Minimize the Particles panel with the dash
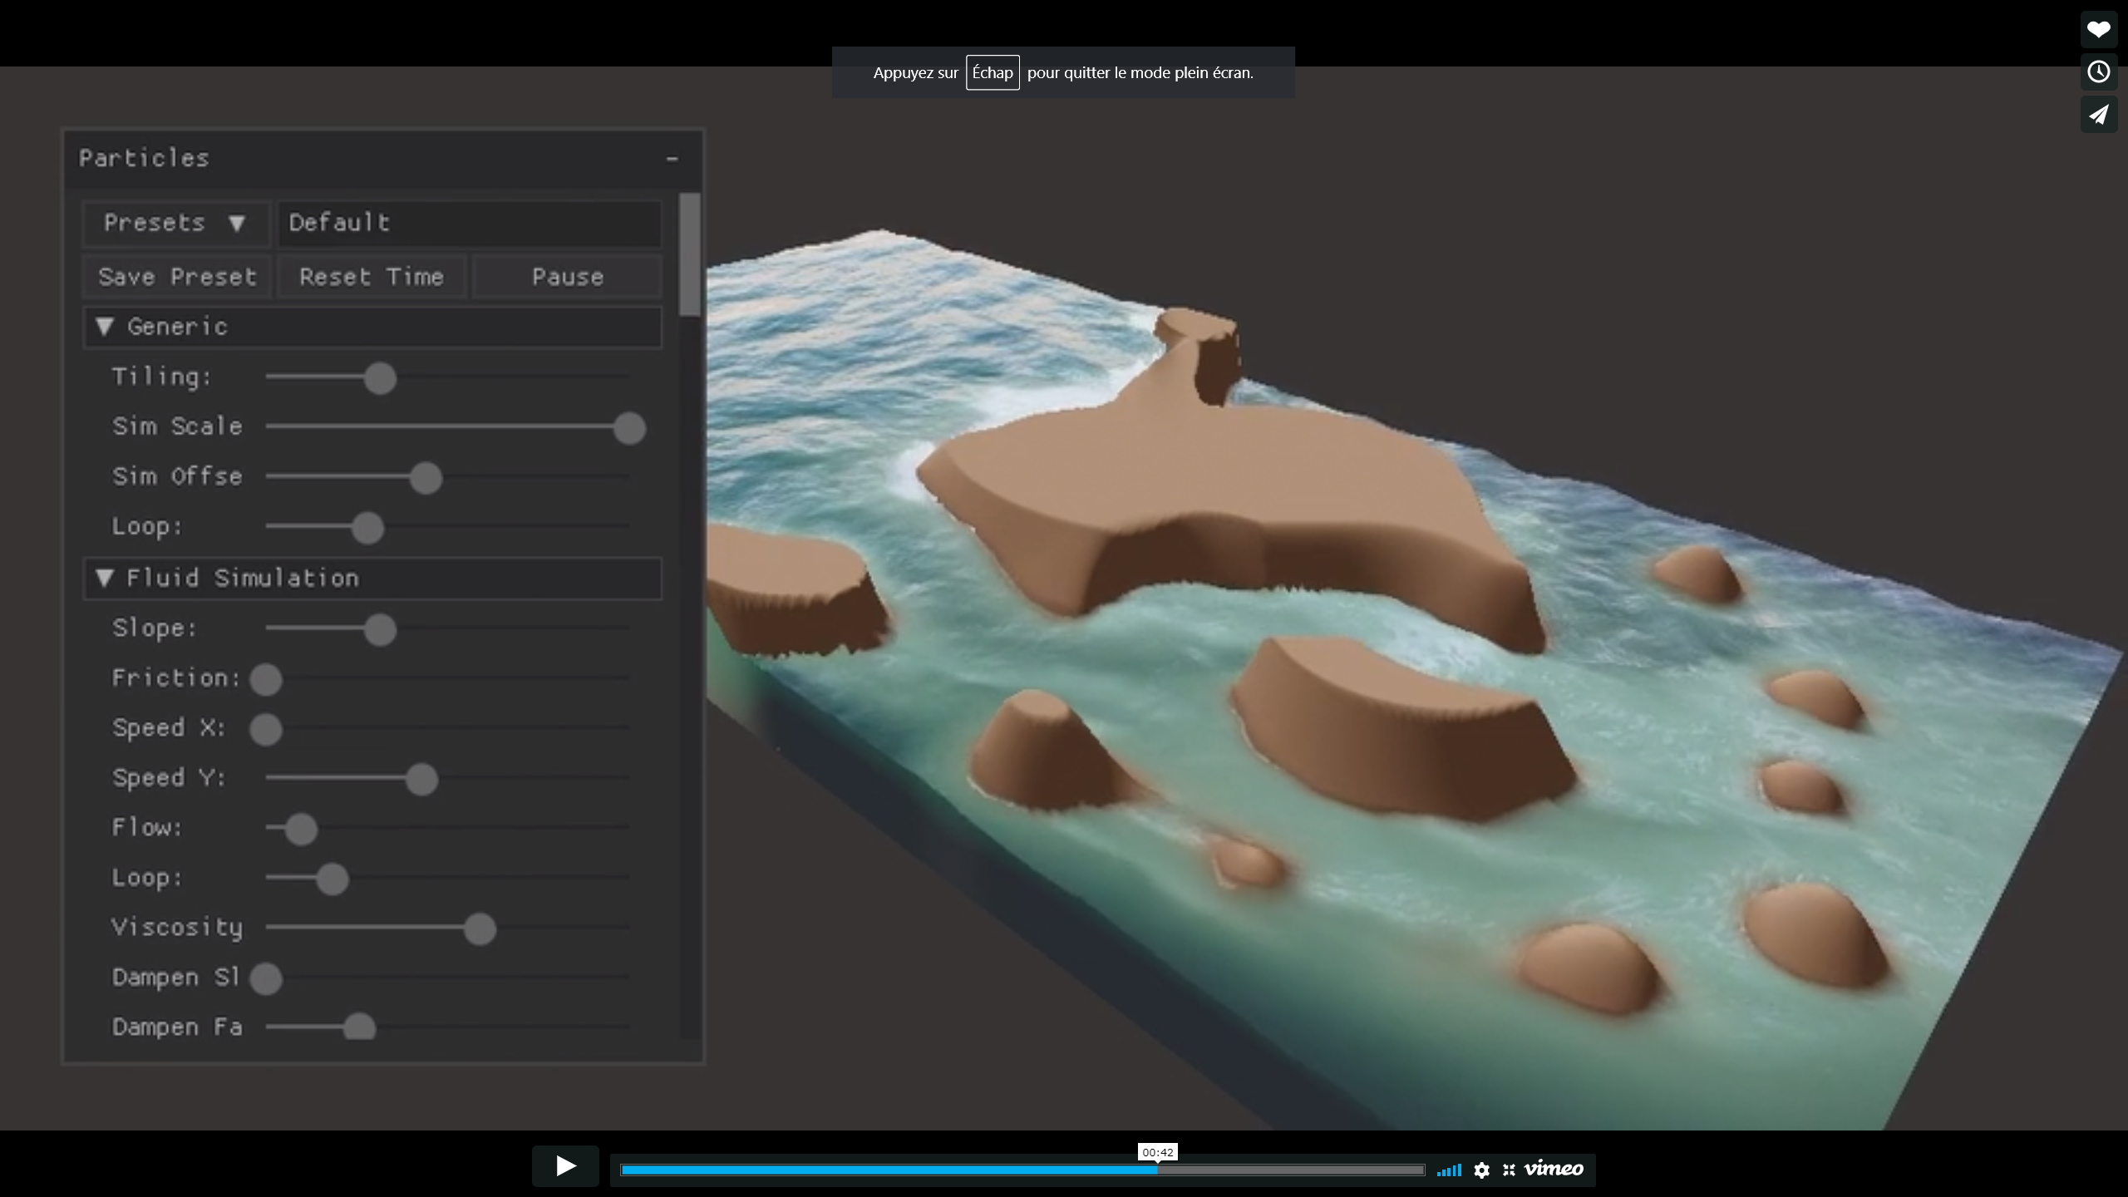This screenshot has height=1197, width=2128. click(672, 159)
